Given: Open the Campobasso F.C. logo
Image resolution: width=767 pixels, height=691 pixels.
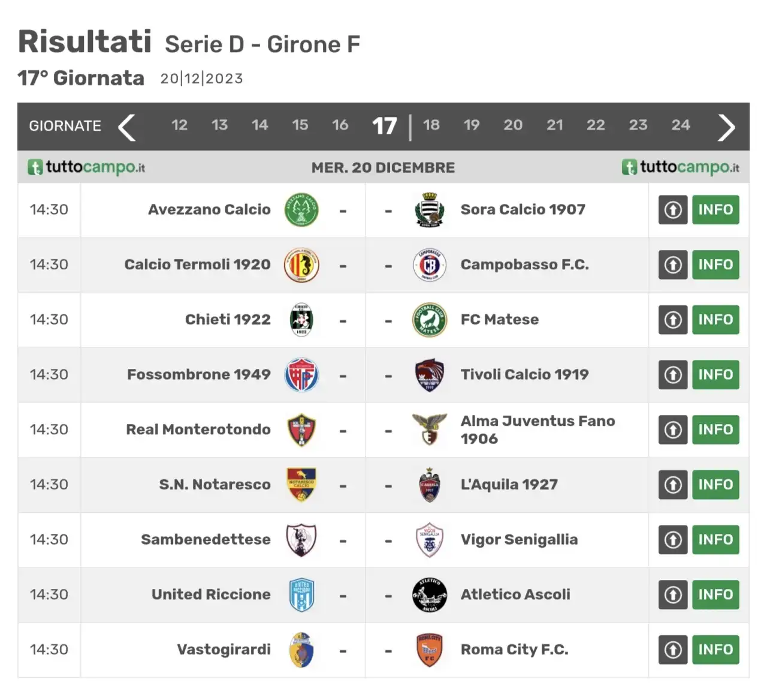Looking at the screenshot, I should pos(430,265).
